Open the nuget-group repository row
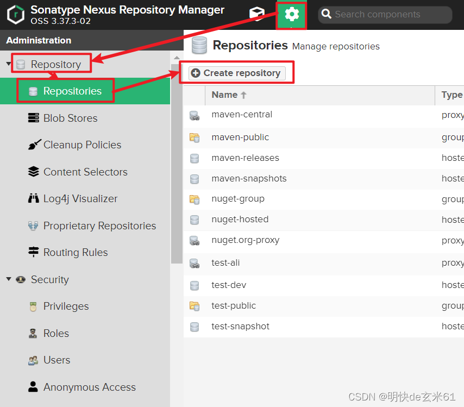 [x=324, y=200]
